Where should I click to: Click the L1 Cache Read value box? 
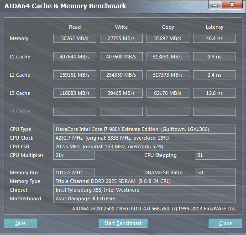click(75, 57)
